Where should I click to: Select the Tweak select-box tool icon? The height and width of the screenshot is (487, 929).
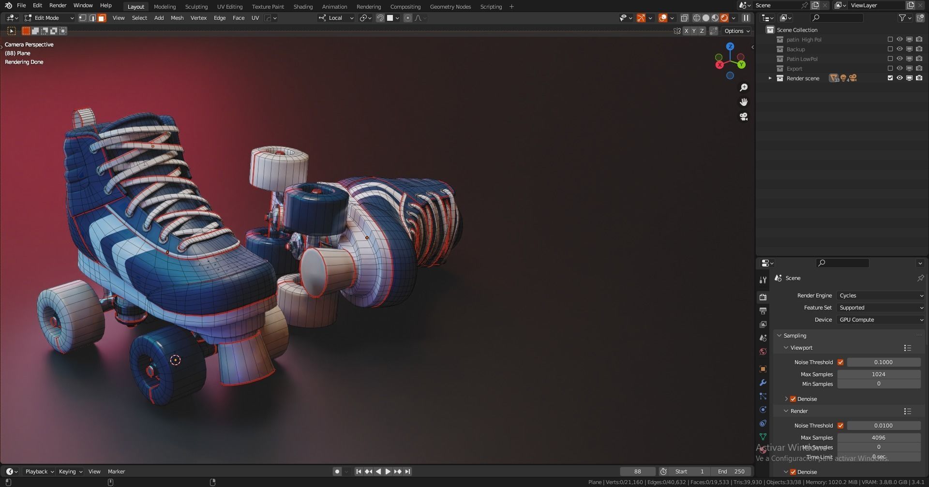coord(12,31)
